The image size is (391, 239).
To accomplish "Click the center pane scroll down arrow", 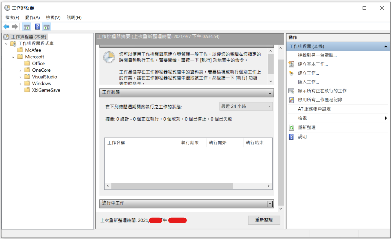I will click(x=281, y=209).
